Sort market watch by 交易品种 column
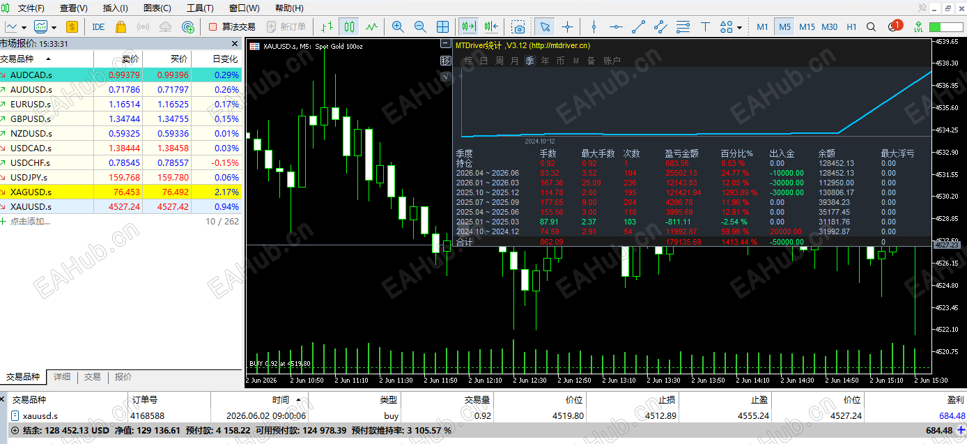The width and height of the screenshot is (967, 444). (47, 59)
